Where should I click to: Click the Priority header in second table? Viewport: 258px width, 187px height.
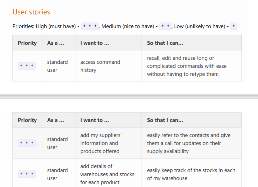27,120
